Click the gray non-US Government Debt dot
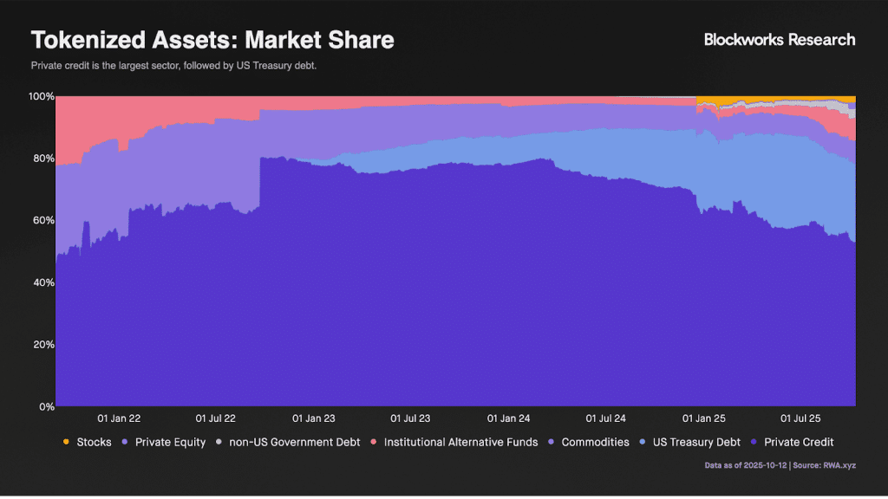Screen dimensions: 888x499 (219, 443)
